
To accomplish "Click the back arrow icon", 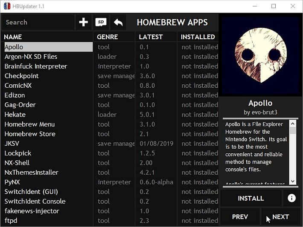I will pyautogui.click(x=118, y=22).
